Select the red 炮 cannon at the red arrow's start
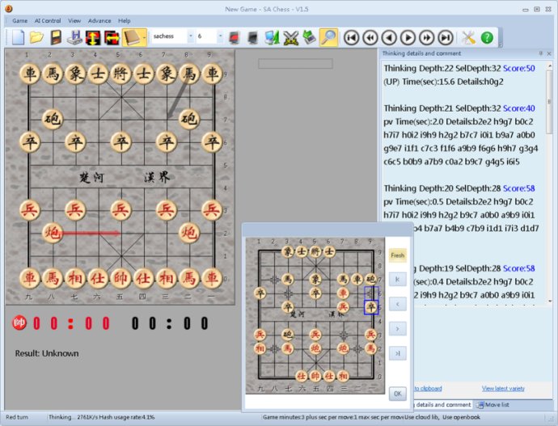Viewport: 558px width, 426px height. [53, 234]
